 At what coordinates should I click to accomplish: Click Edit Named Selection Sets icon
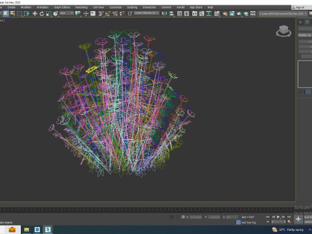pos(130,14)
